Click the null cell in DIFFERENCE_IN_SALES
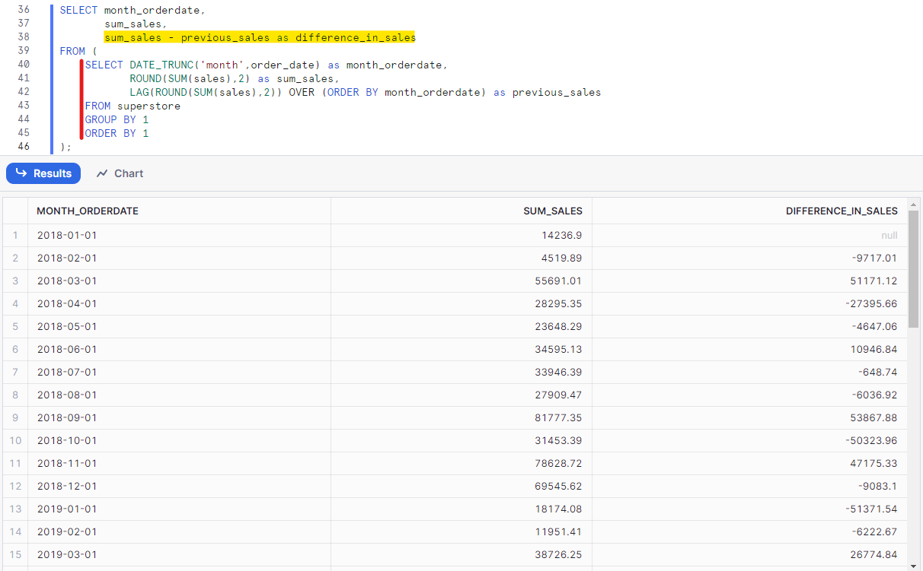The image size is (923, 571). [x=889, y=236]
